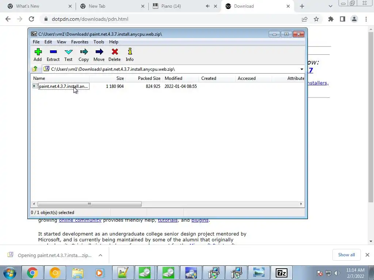Sort by the Created column header

(217, 78)
